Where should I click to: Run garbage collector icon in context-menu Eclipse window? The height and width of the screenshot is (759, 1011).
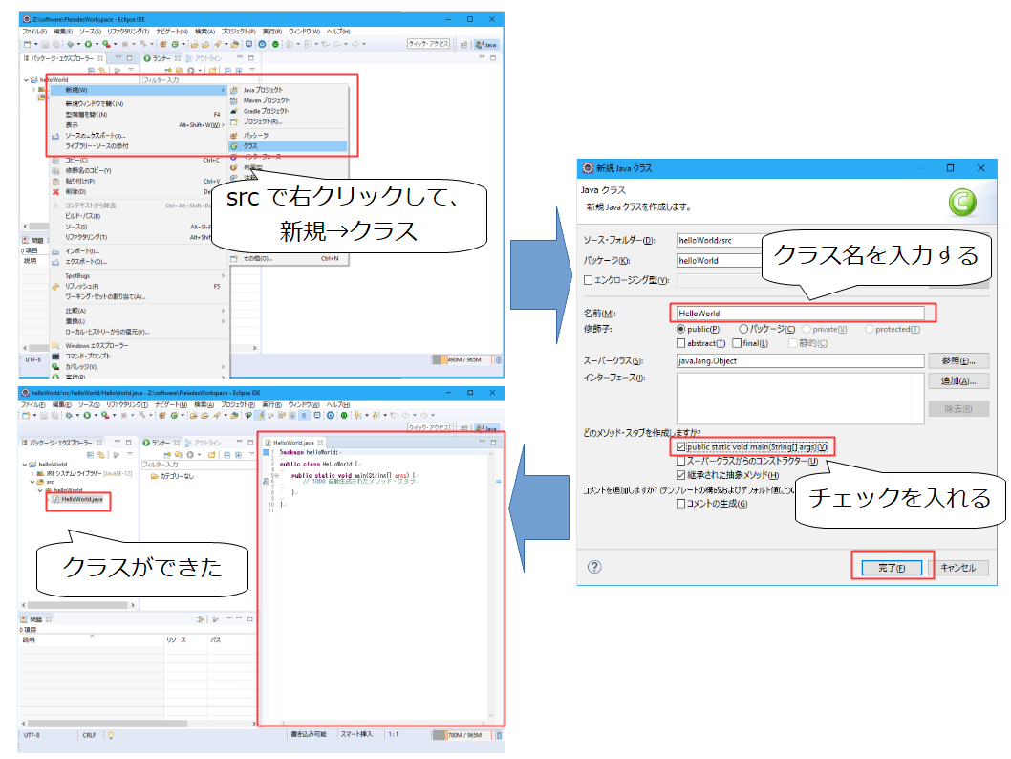click(499, 359)
